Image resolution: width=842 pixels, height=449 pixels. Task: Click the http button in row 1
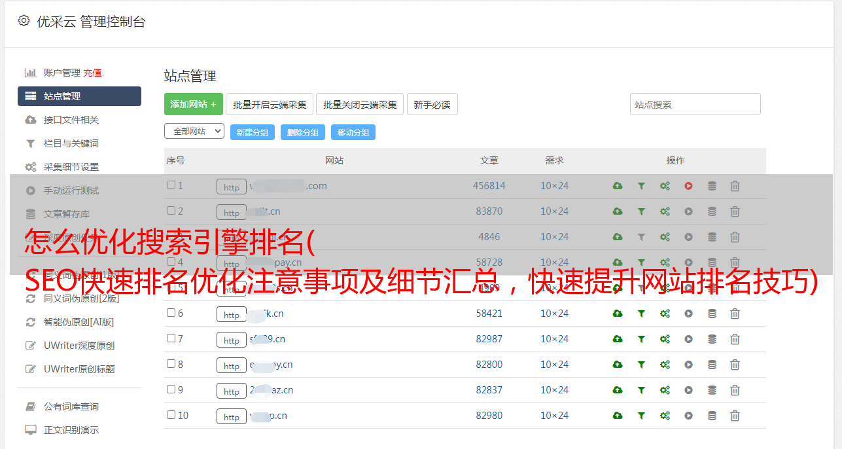point(232,187)
